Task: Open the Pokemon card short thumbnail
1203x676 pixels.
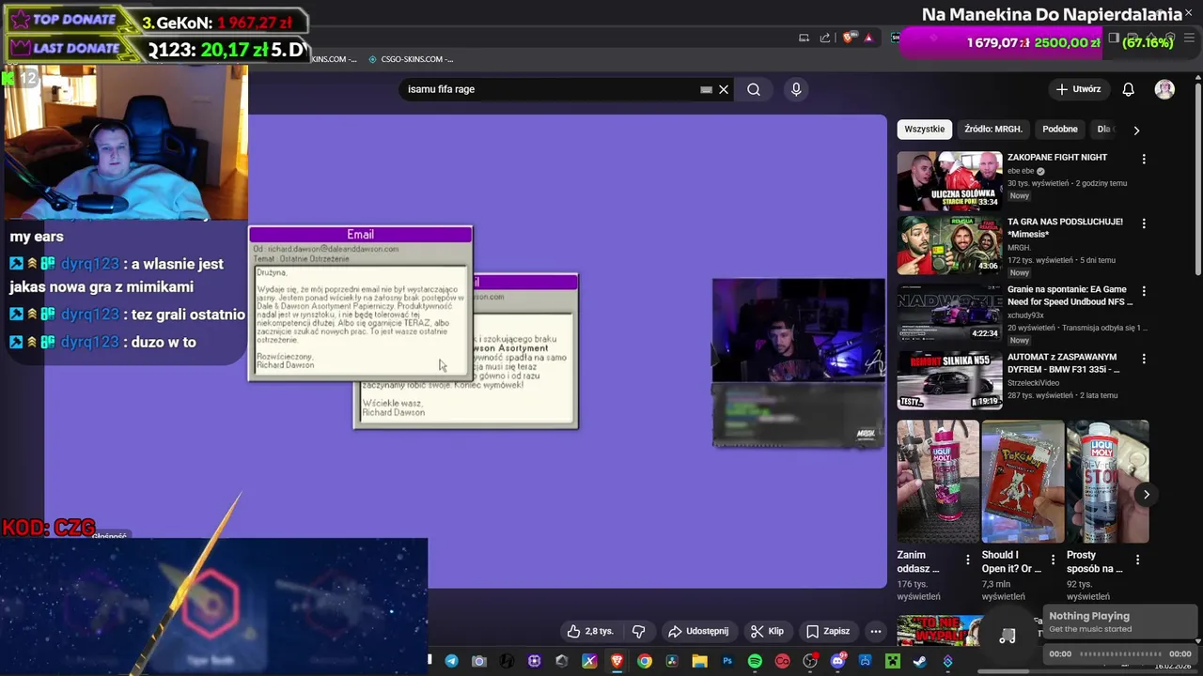Action: [x=1023, y=482]
